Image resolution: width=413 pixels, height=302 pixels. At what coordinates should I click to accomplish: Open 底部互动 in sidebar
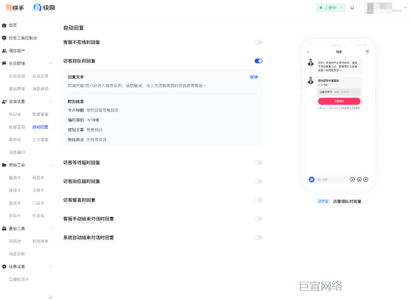tap(17, 127)
